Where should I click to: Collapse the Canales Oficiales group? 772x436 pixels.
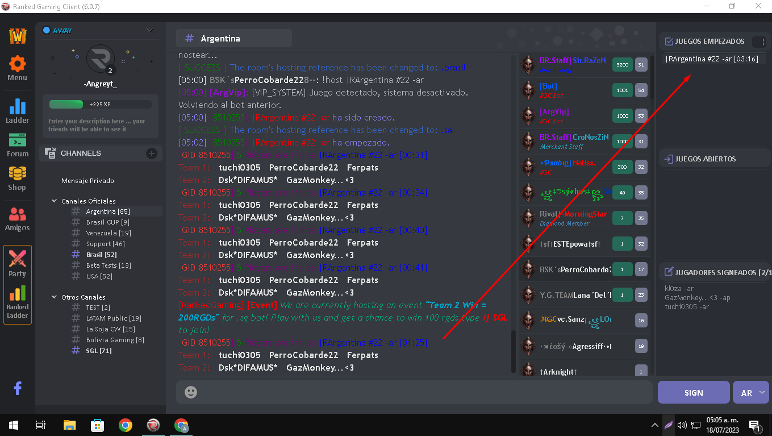55,201
